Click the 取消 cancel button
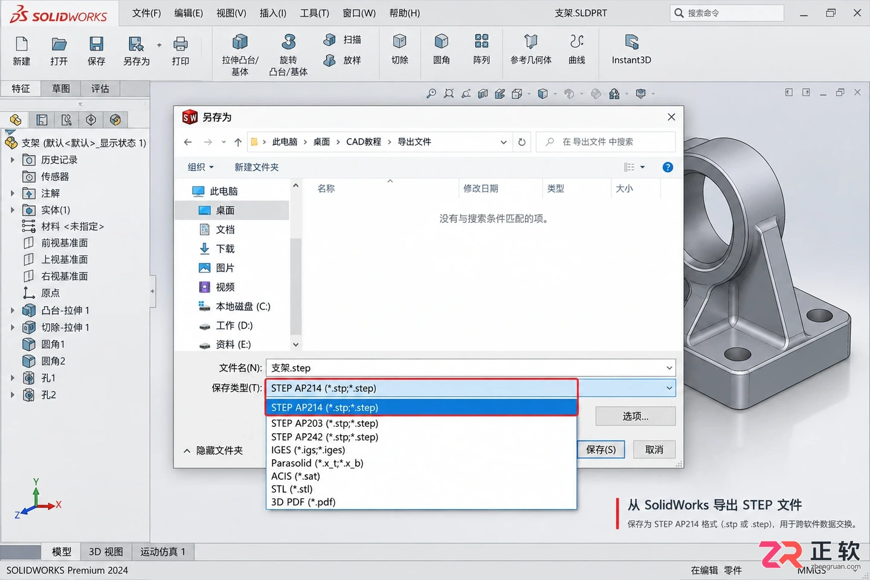870x580 pixels. 654,449
